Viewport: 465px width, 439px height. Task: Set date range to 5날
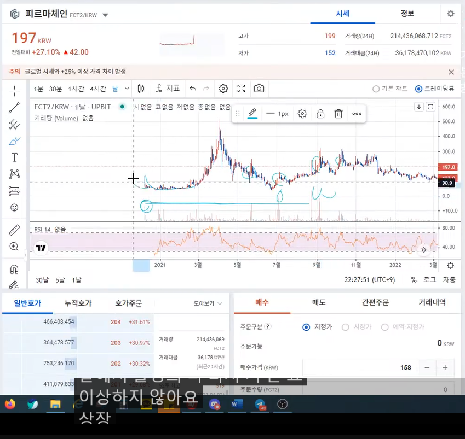(60, 280)
